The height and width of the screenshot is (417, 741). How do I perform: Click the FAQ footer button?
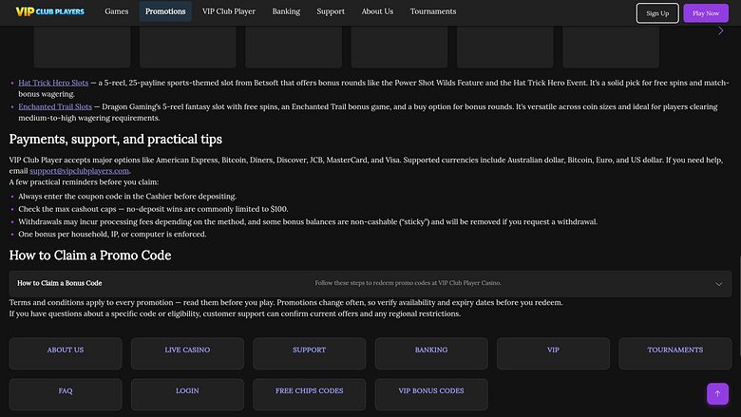[x=66, y=394]
